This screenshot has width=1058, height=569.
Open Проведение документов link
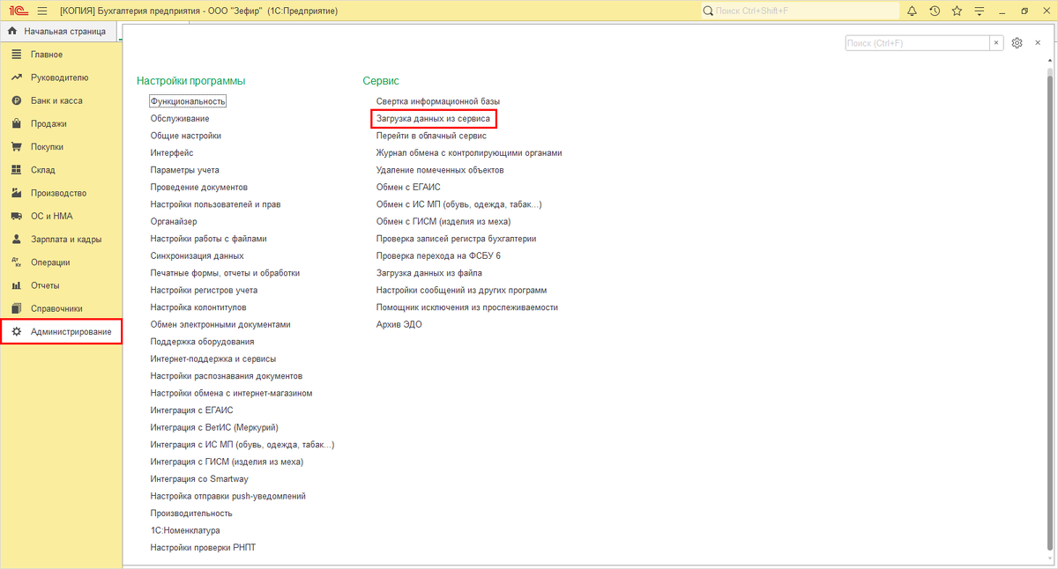[x=199, y=187]
